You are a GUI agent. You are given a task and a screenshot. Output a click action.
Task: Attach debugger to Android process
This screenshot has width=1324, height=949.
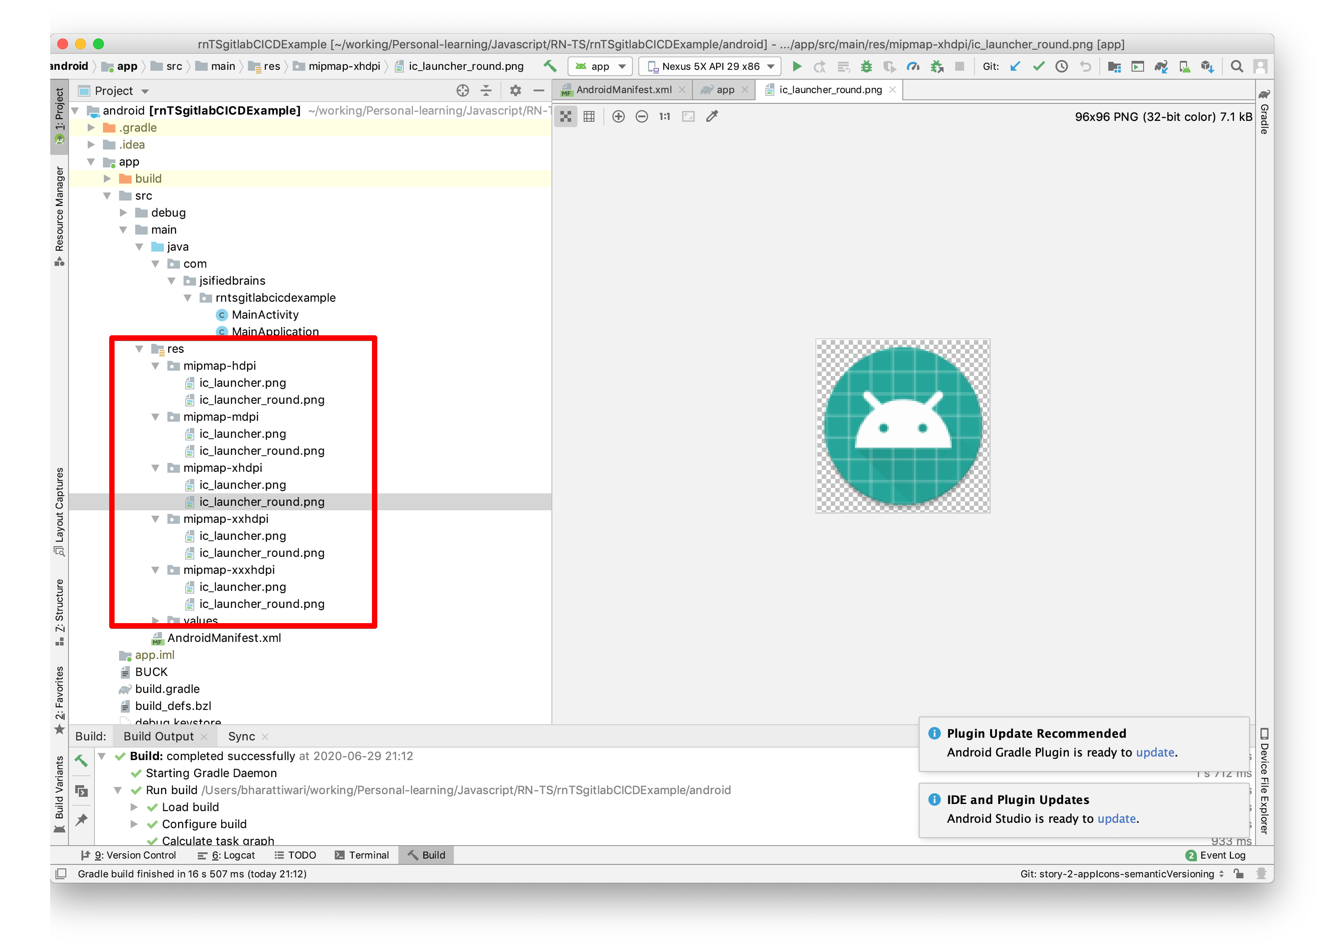[x=937, y=66]
